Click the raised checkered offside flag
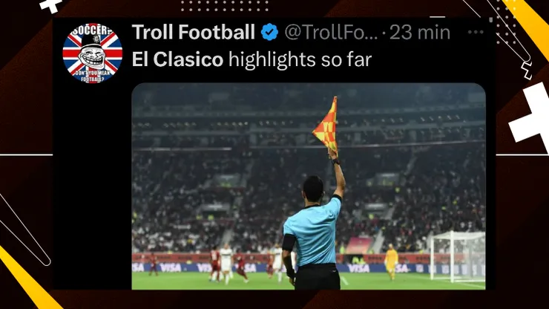 click(x=326, y=126)
